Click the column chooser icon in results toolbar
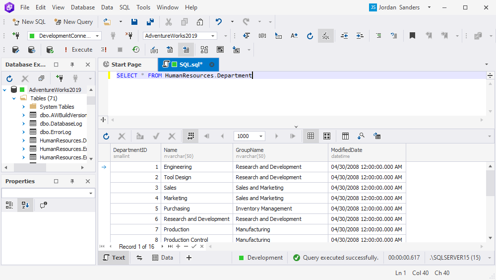 coord(345,136)
